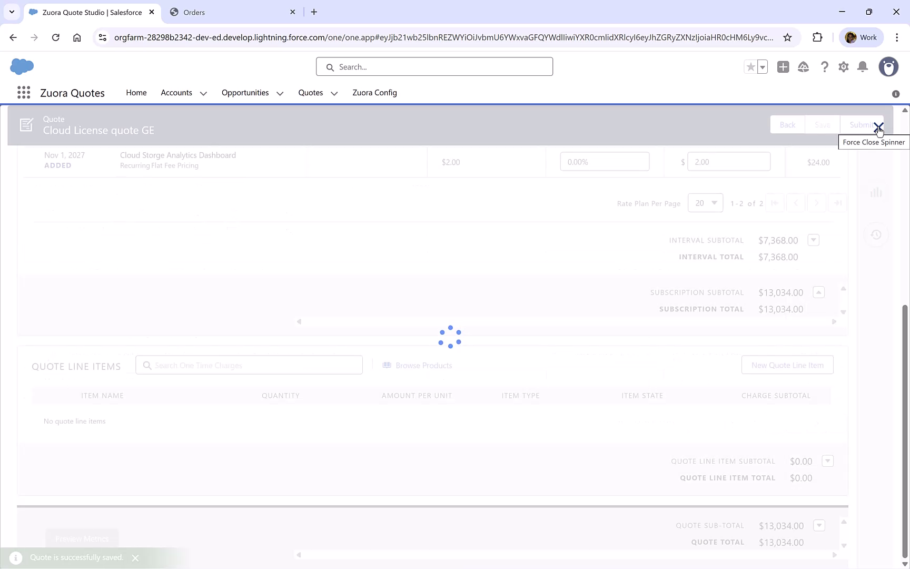Open the metrics chart icon on right sidebar
The height and width of the screenshot is (569, 910).
pos(876,192)
